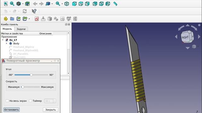202x113 pixels.
Task: Click the 'Угол' angle slider handle
Action: click(x=31, y=75)
